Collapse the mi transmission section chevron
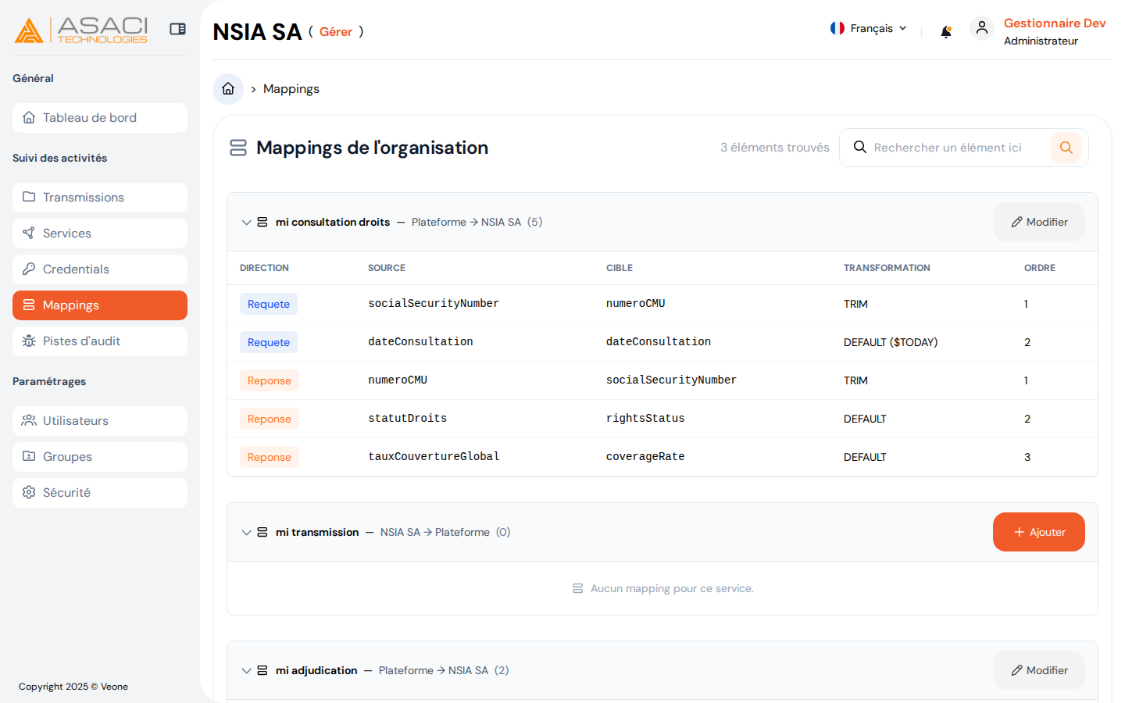 [x=247, y=533]
